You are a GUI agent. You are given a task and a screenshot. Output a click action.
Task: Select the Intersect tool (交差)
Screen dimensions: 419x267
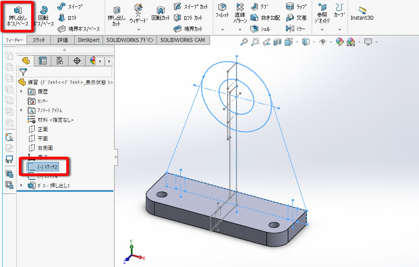coord(296,18)
